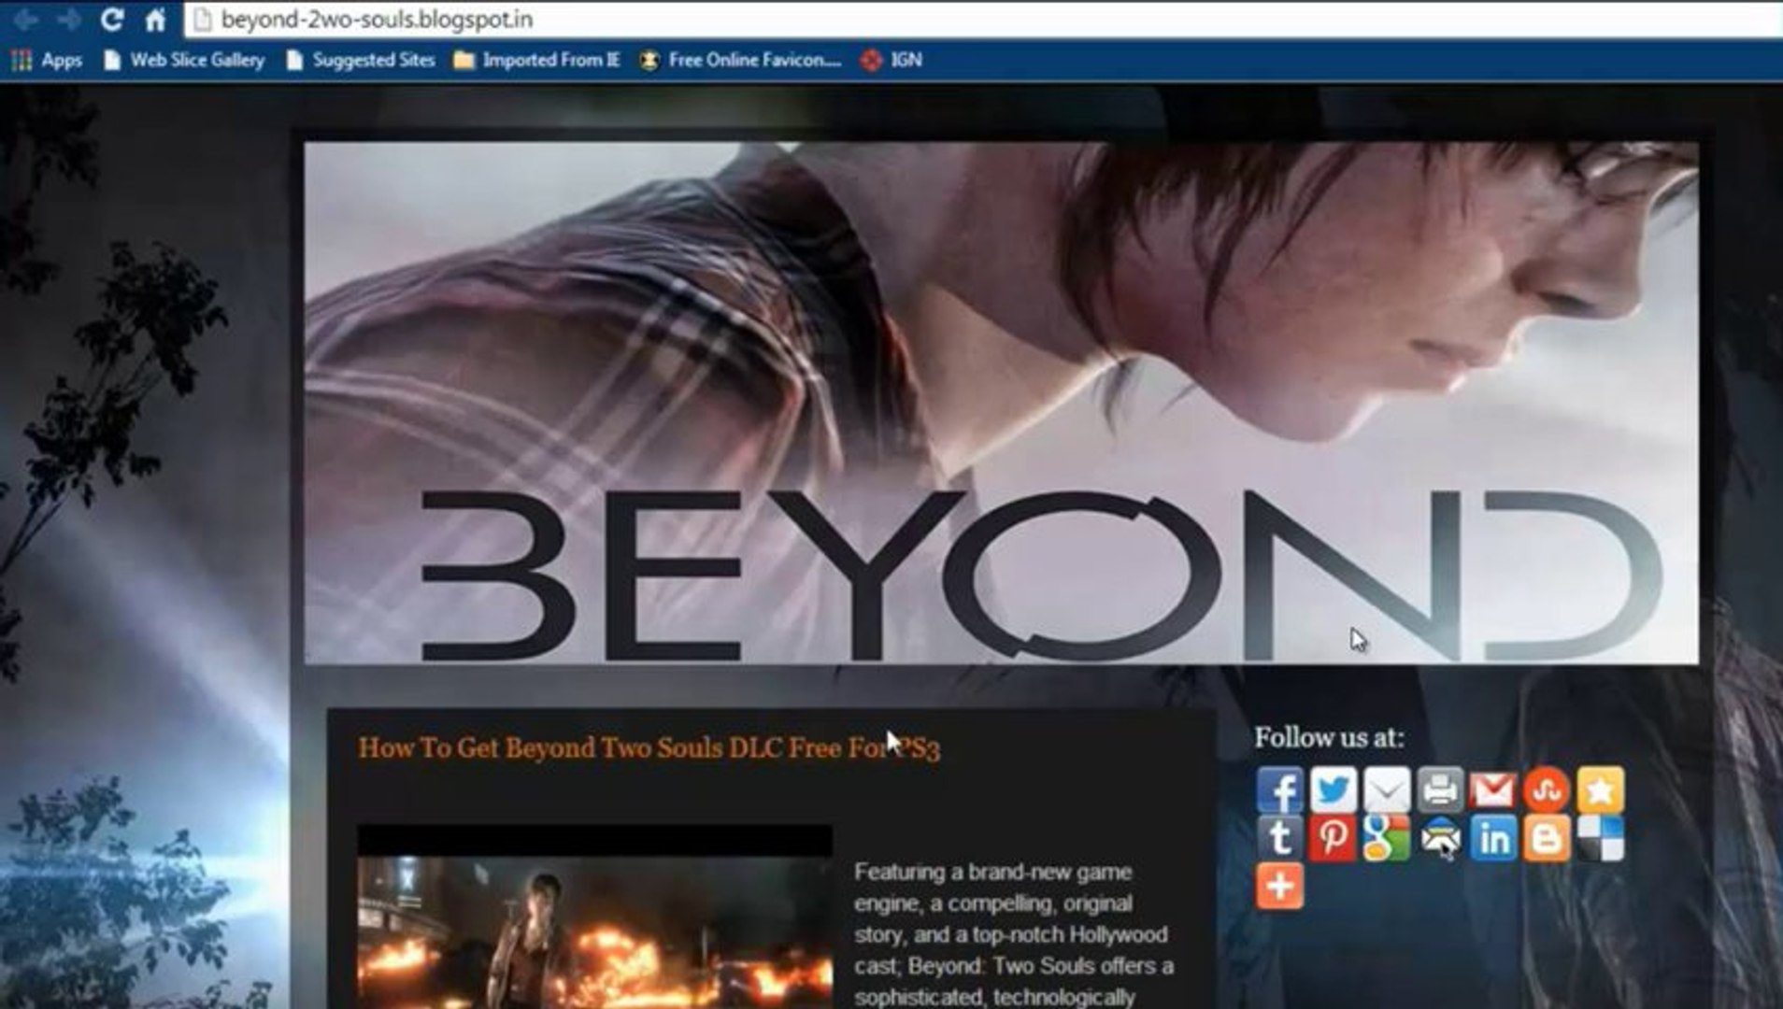
Task: Click the yellow star favorites icon
Action: 1601,790
